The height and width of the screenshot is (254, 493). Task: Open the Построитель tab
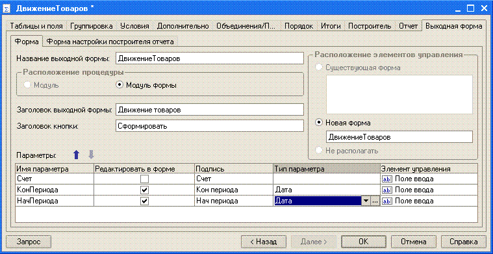(x=370, y=26)
